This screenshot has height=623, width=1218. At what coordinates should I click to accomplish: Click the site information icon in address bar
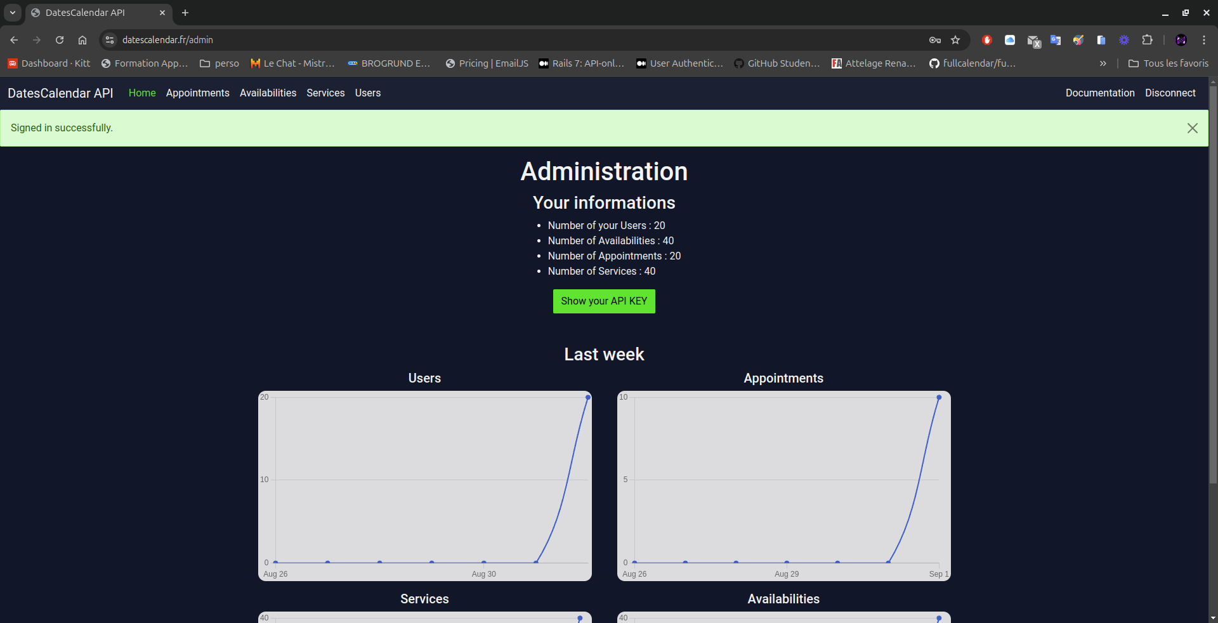110,40
